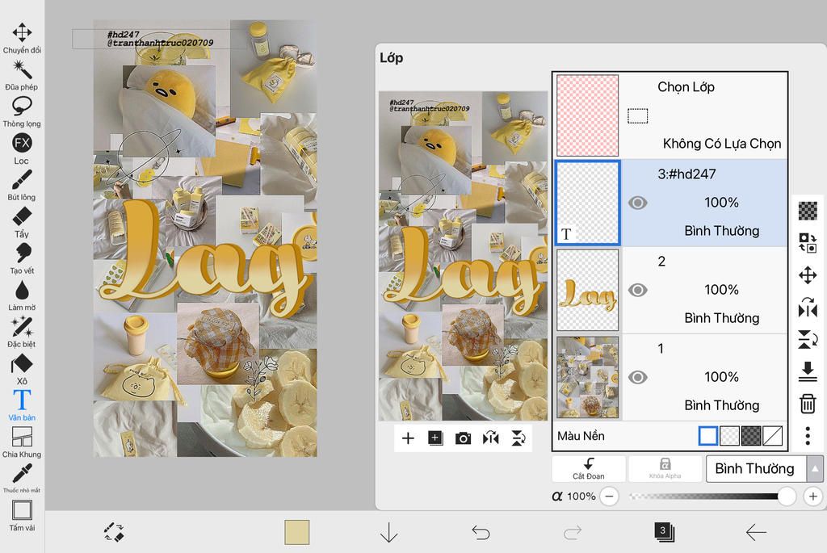
Task: Flip canvas vertically below the preview
Action: pos(518,438)
